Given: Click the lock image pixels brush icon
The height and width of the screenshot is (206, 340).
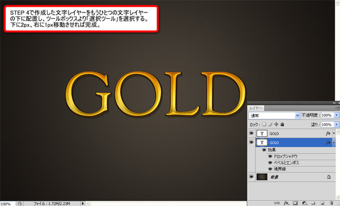Looking at the screenshot, I should point(270,125).
